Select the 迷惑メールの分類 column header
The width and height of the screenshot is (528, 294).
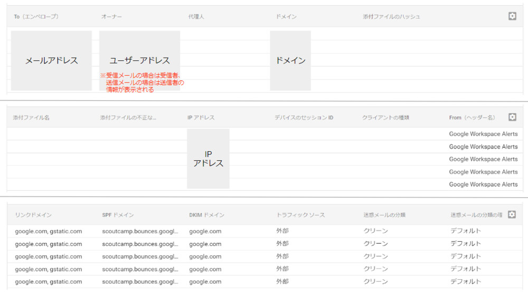coord(384,215)
